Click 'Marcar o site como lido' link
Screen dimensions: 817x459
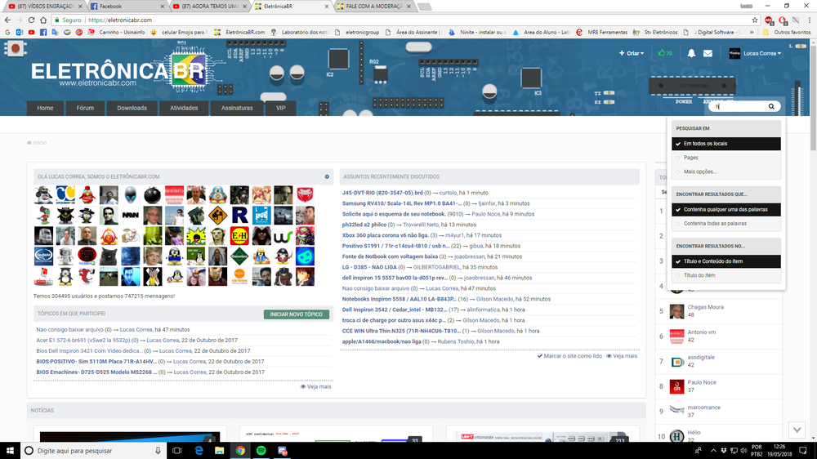569,356
